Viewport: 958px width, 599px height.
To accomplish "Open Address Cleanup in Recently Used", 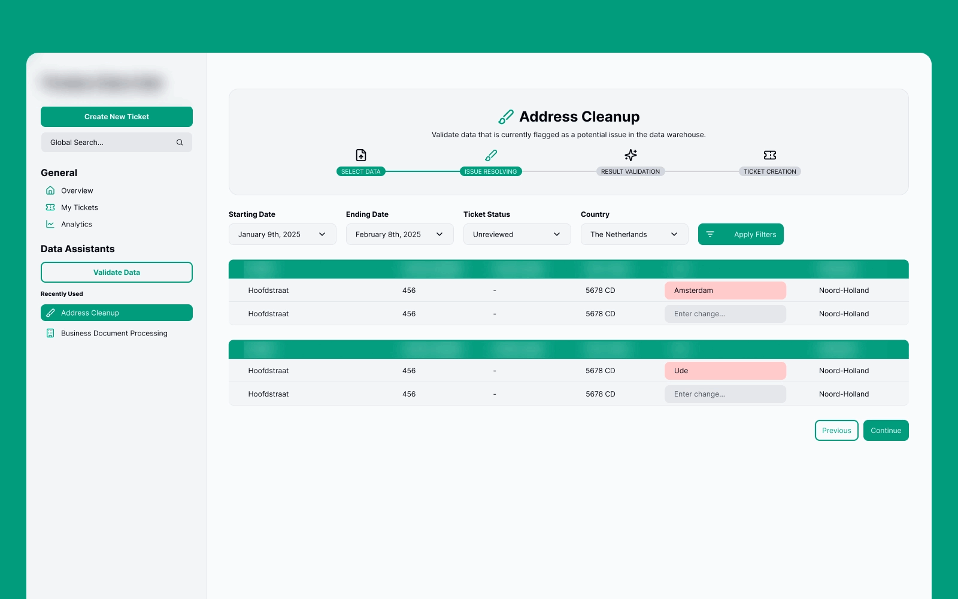I will click(x=117, y=313).
